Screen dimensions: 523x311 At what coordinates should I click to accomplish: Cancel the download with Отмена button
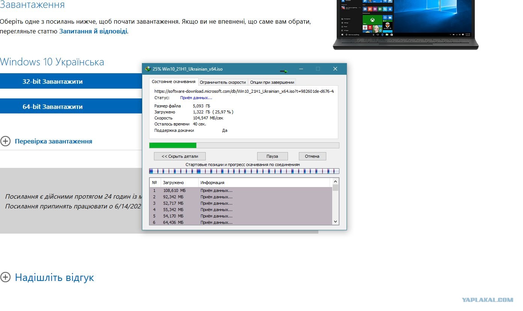click(312, 156)
